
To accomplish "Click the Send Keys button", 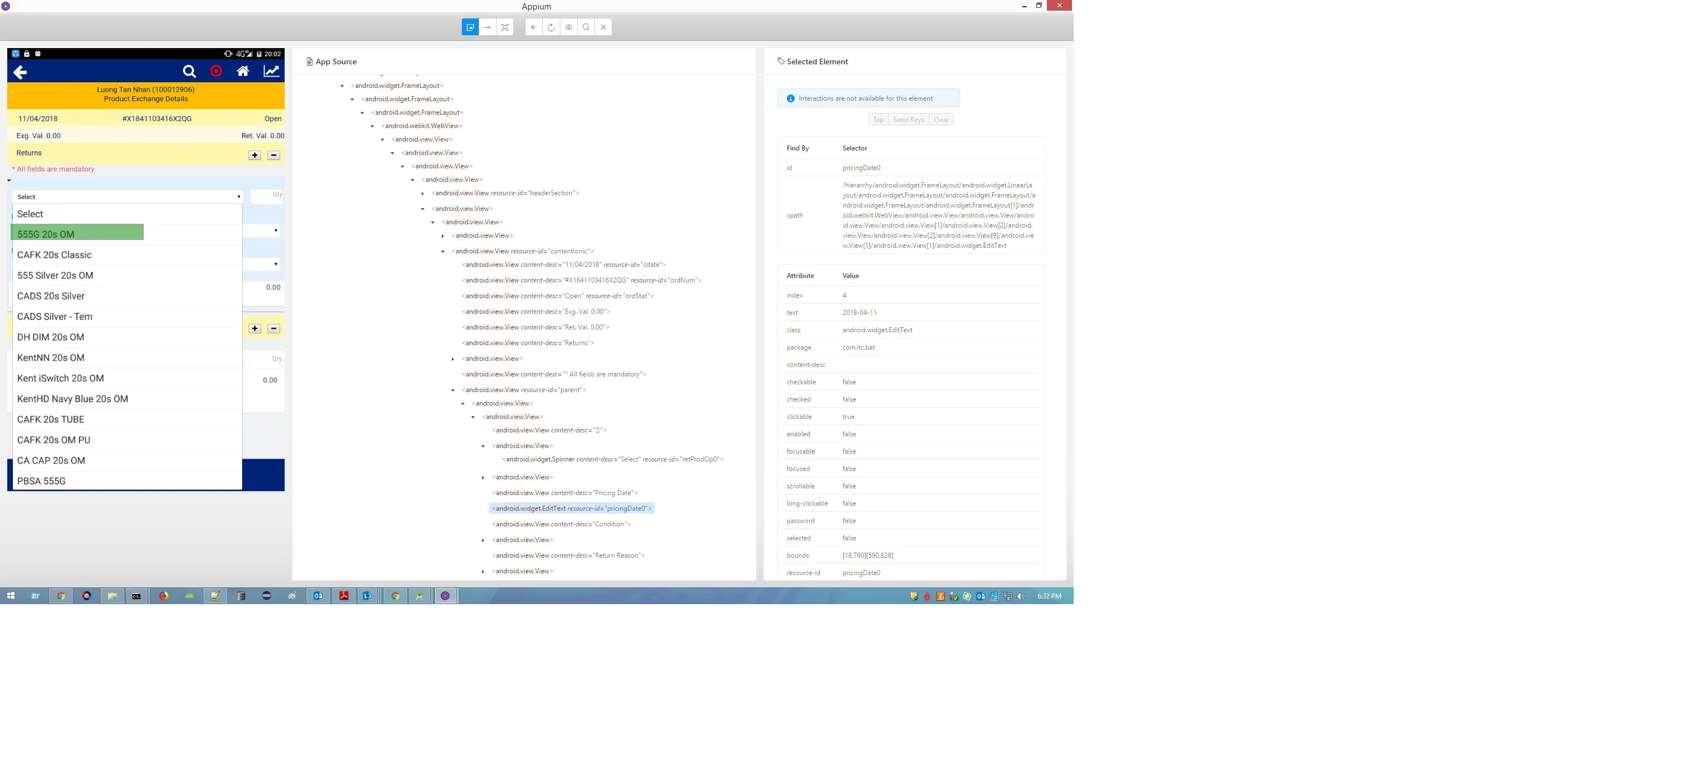I will tap(908, 120).
